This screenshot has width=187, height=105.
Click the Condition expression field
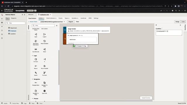(169, 33)
